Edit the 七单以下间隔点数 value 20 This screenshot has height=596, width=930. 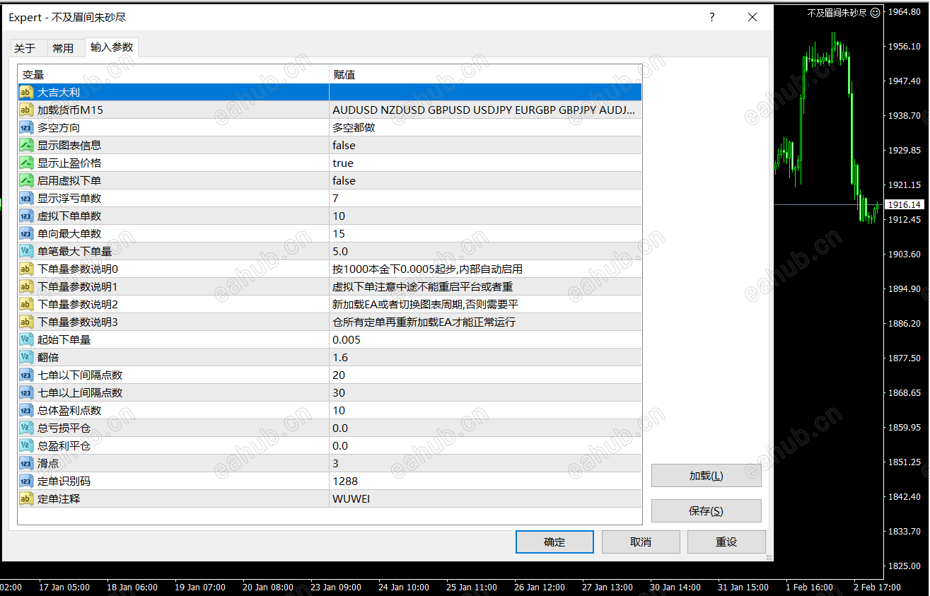pos(485,375)
